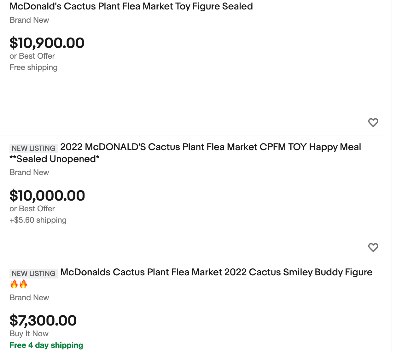Click the "Free shipping" text
Image resolution: width=396 pixels, height=352 pixels.
pyautogui.click(x=33, y=67)
